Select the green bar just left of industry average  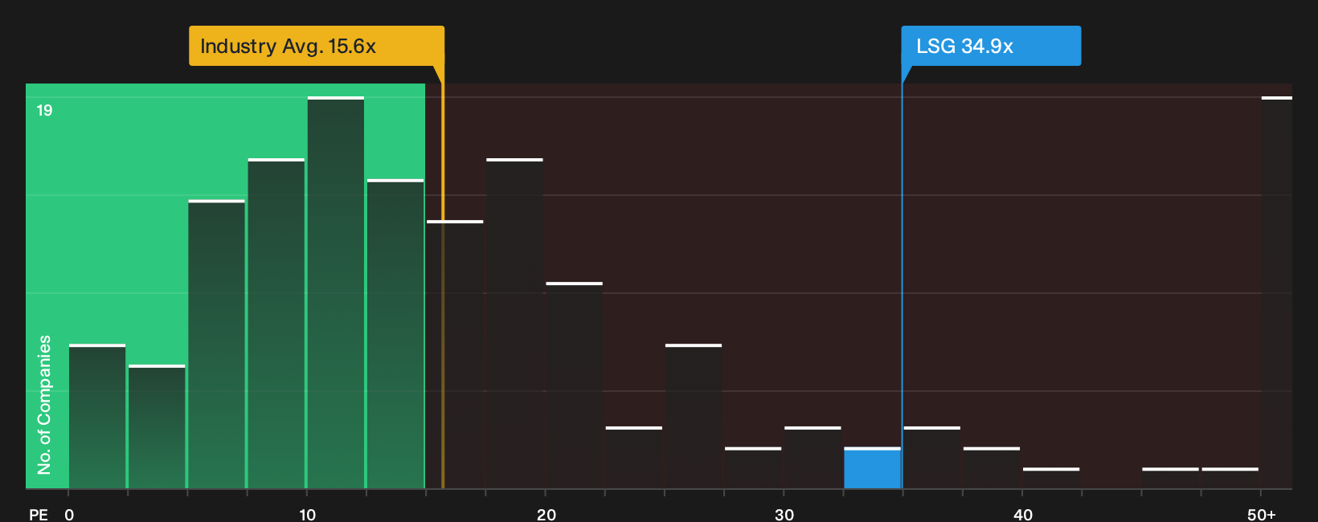click(x=395, y=334)
